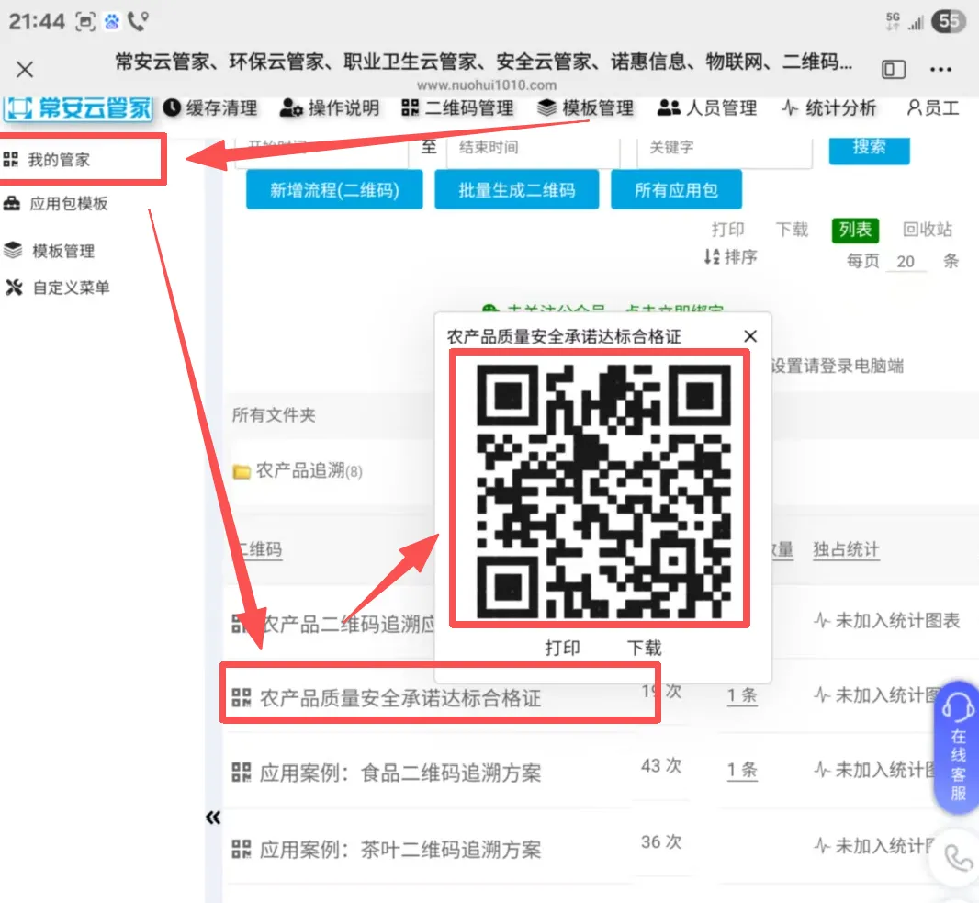Click the browser tab switcher icon

893,70
